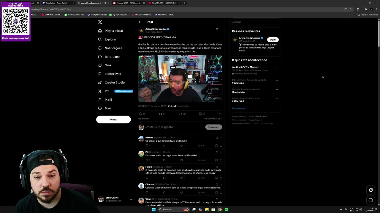Open options for Mangueirão trend
This screenshot has width=380, height=213.
pos(277,89)
